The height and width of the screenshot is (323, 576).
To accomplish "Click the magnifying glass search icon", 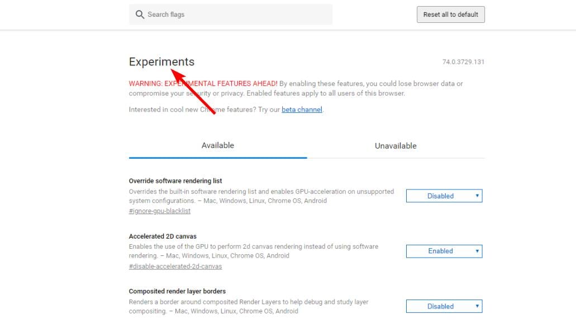I will 140,15.
